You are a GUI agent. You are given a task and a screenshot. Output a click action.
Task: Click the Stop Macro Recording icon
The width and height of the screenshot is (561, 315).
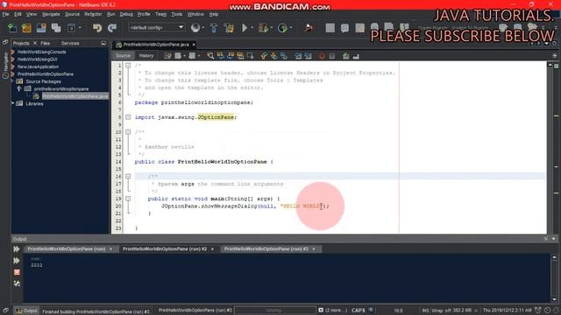point(332,56)
